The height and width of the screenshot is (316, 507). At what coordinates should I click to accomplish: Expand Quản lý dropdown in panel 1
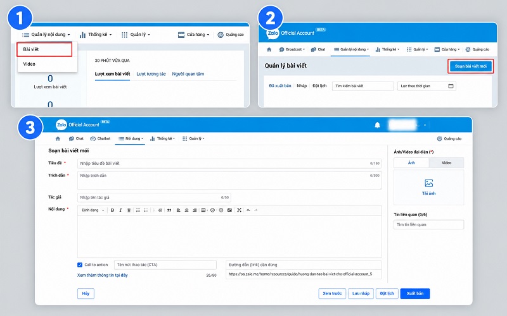(x=136, y=35)
